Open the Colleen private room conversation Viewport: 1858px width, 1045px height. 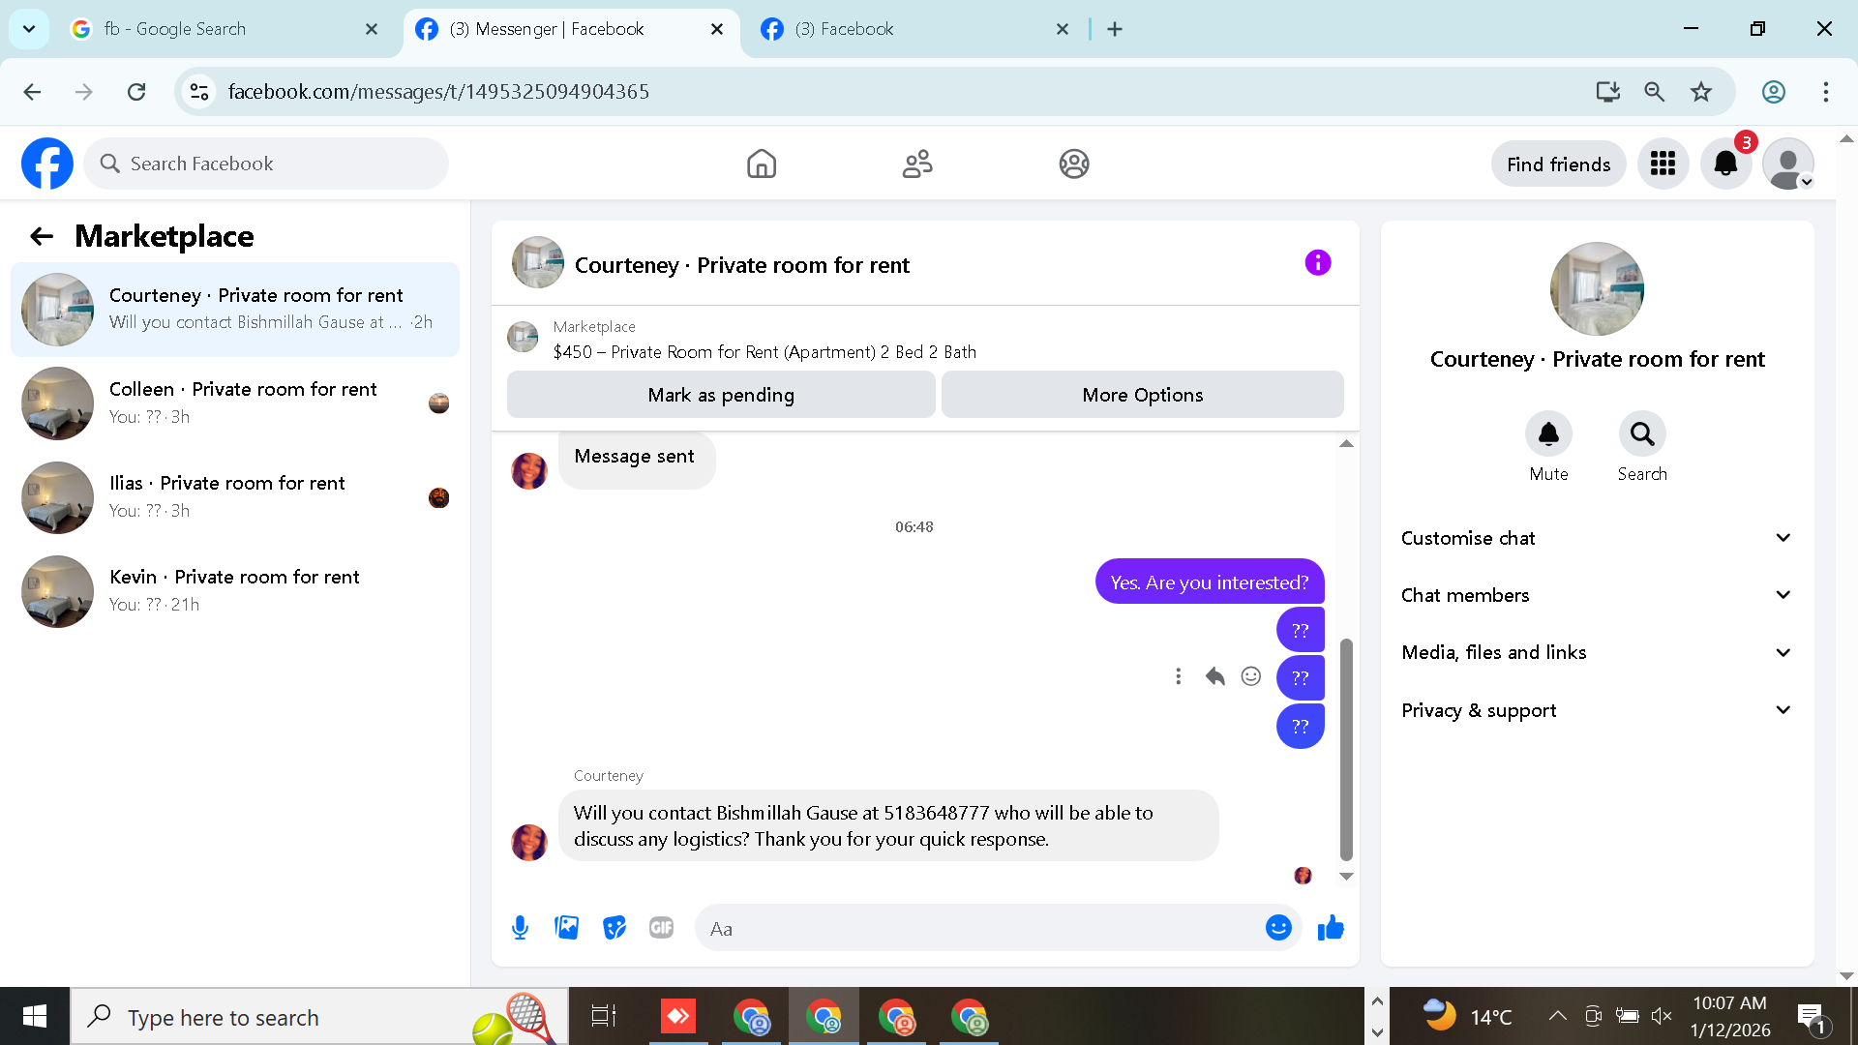click(x=235, y=403)
